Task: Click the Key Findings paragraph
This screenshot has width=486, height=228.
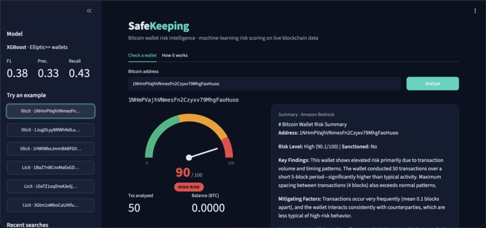Action: tap(361, 173)
